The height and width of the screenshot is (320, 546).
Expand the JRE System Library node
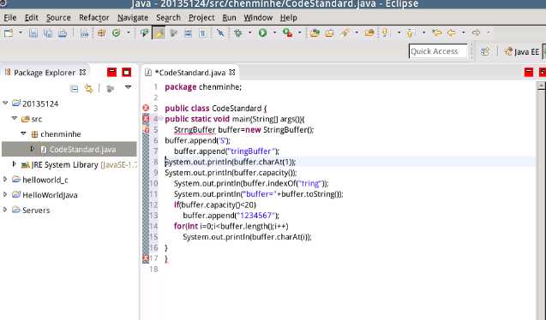click(x=14, y=163)
